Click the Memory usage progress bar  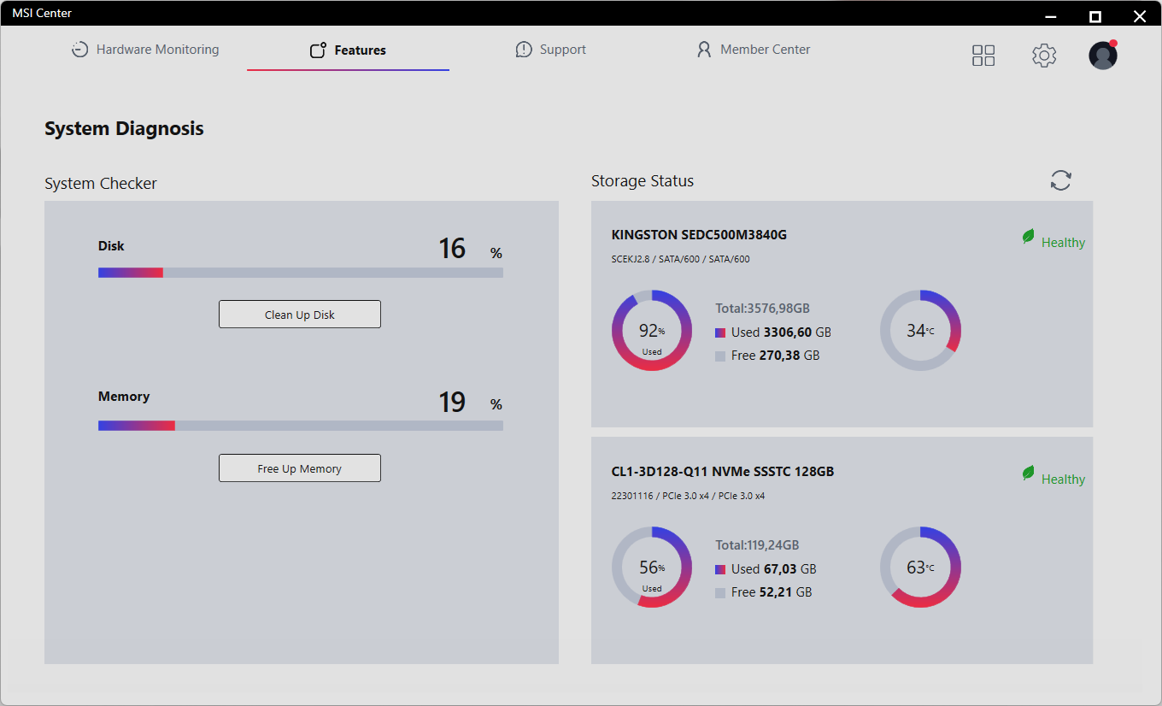click(301, 426)
